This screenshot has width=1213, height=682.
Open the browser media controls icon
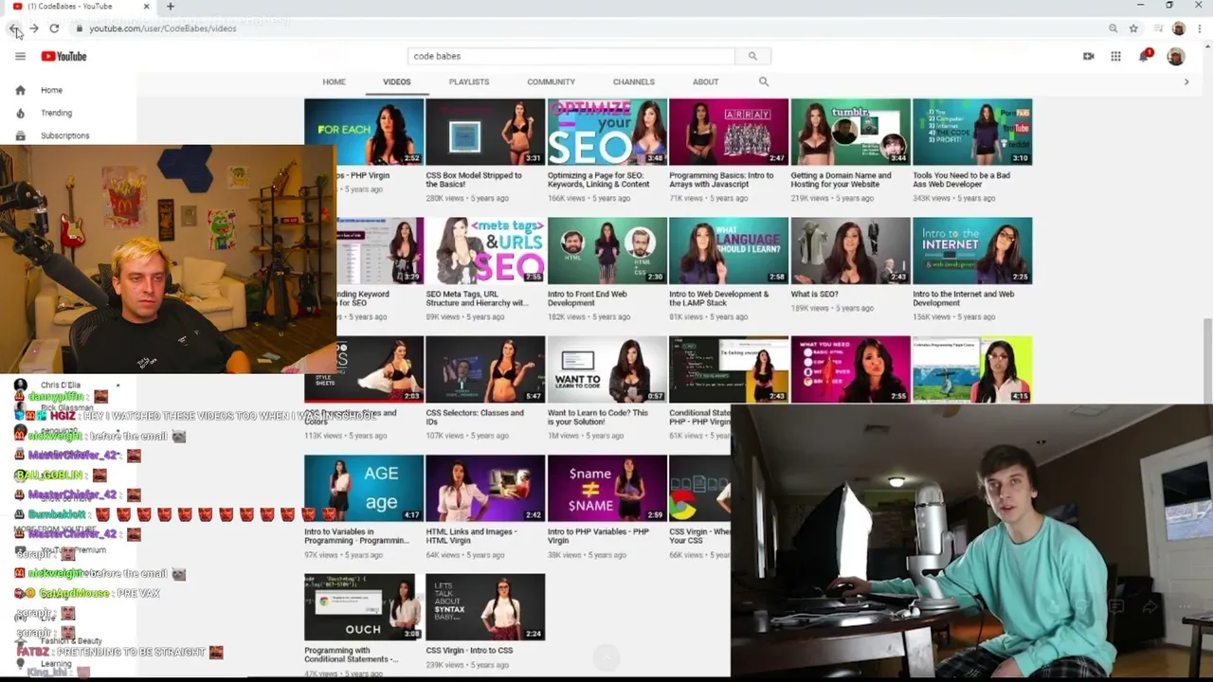pyautogui.click(x=1158, y=29)
